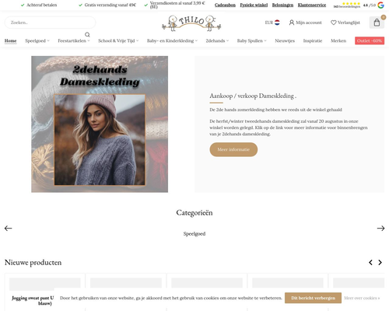Dismiss cookies with Dit bericht verbergen

pyautogui.click(x=313, y=298)
